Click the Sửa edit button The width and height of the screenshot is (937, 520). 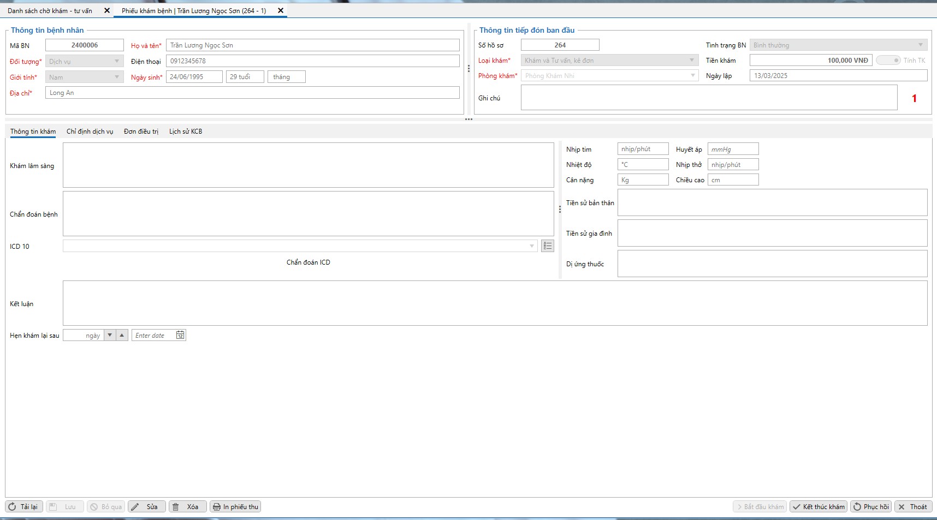click(147, 507)
